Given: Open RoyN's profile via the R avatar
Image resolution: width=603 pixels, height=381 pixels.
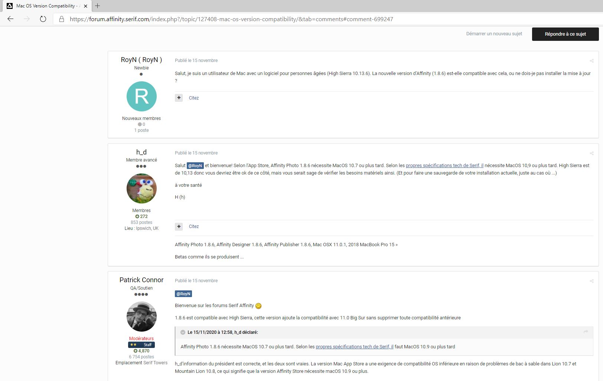Looking at the screenshot, I should coord(141,96).
